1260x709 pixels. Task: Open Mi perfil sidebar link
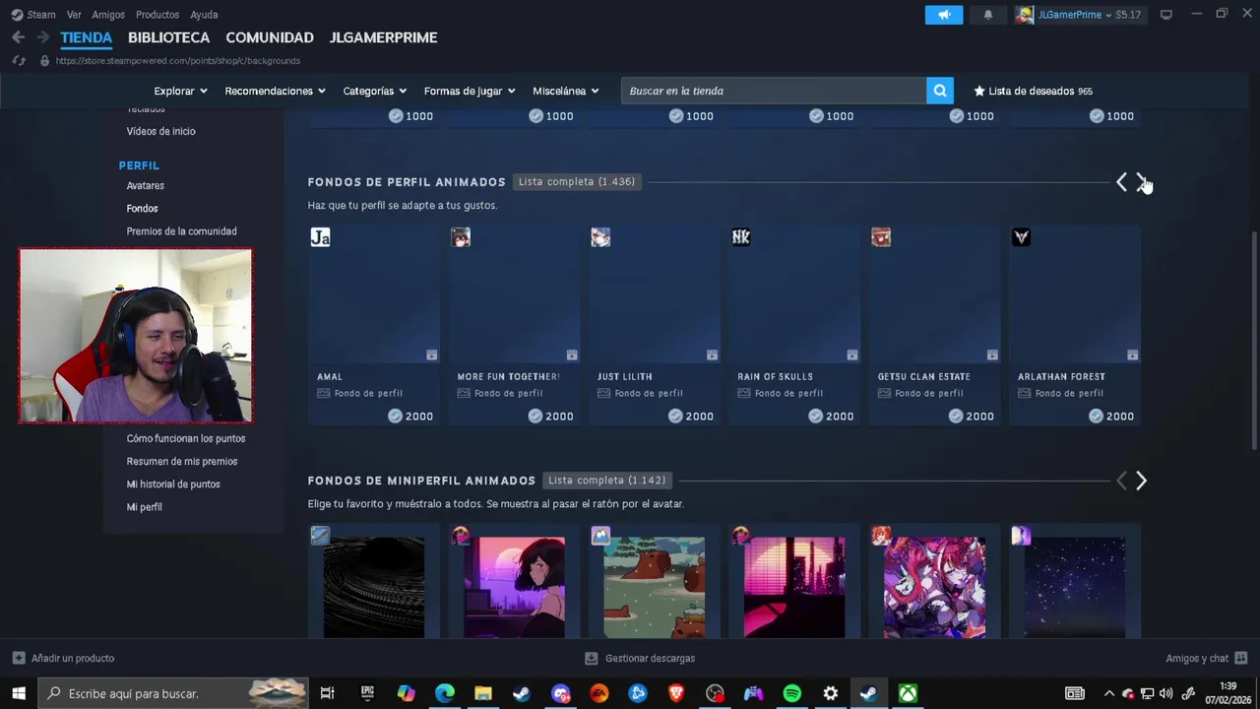tap(145, 506)
